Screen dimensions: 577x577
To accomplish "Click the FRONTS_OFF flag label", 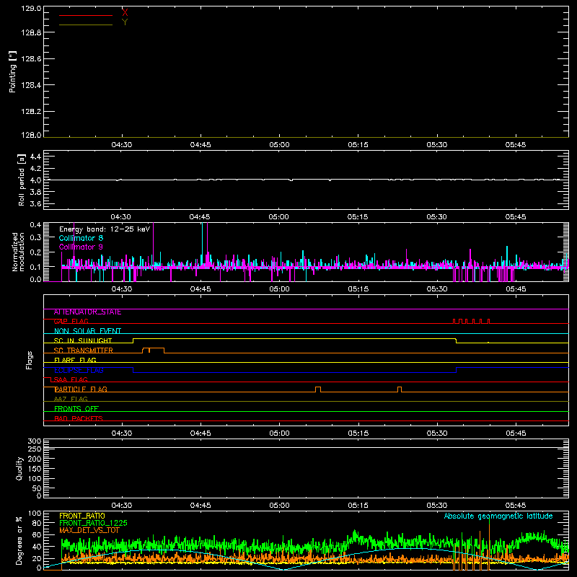I will (x=76, y=409).
